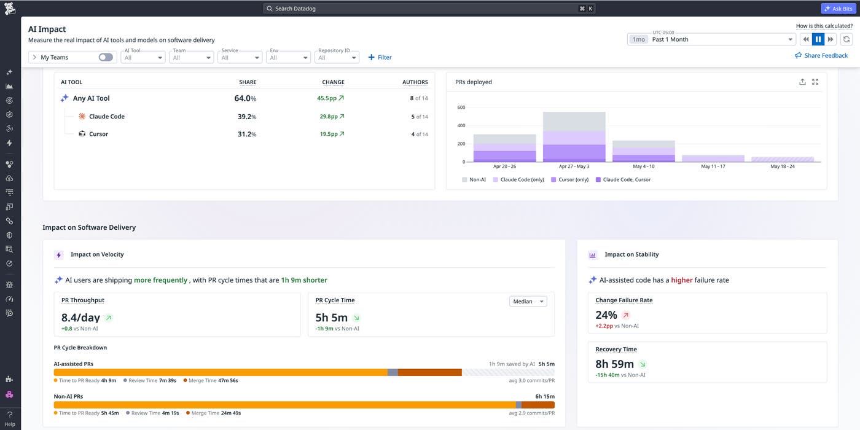Open the cloud sidebar icon

click(x=9, y=178)
